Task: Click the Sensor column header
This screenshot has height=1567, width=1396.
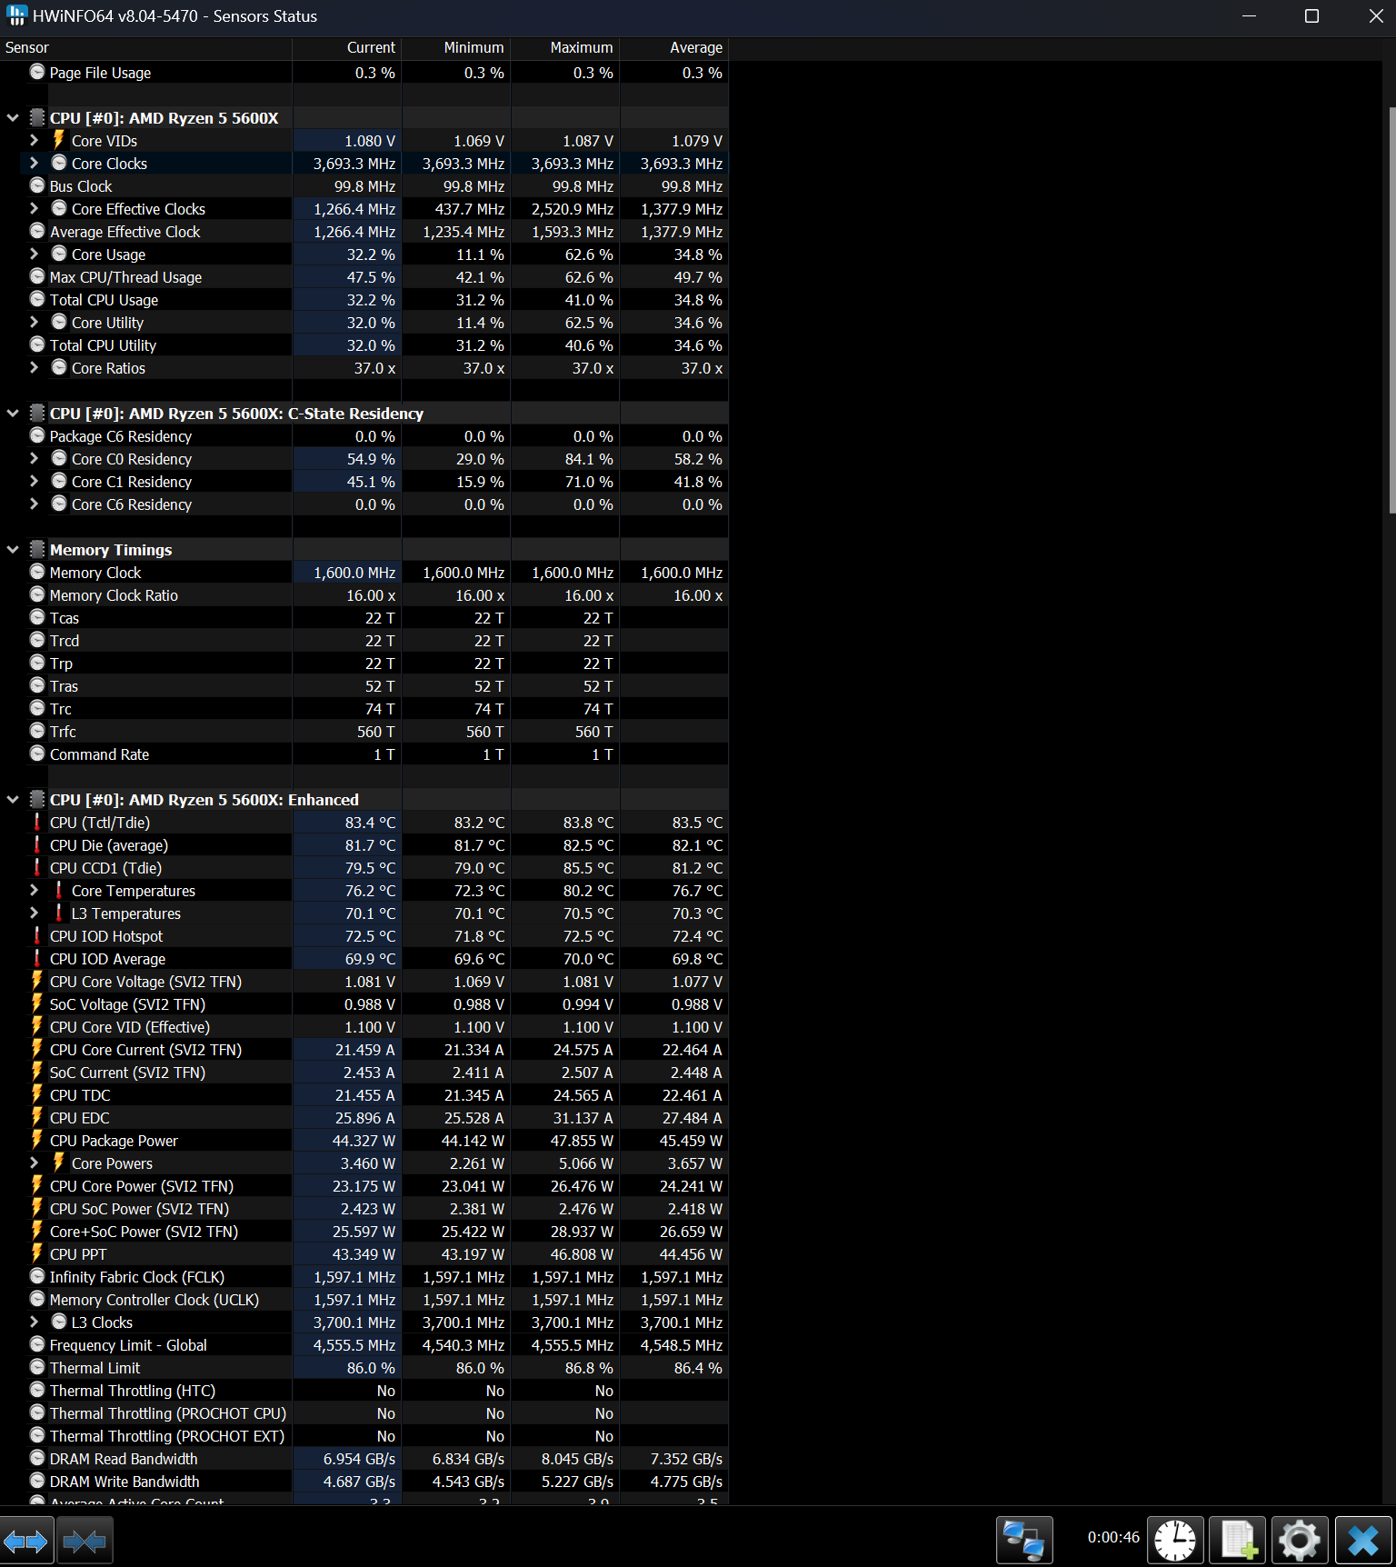Action: click(x=145, y=47)
